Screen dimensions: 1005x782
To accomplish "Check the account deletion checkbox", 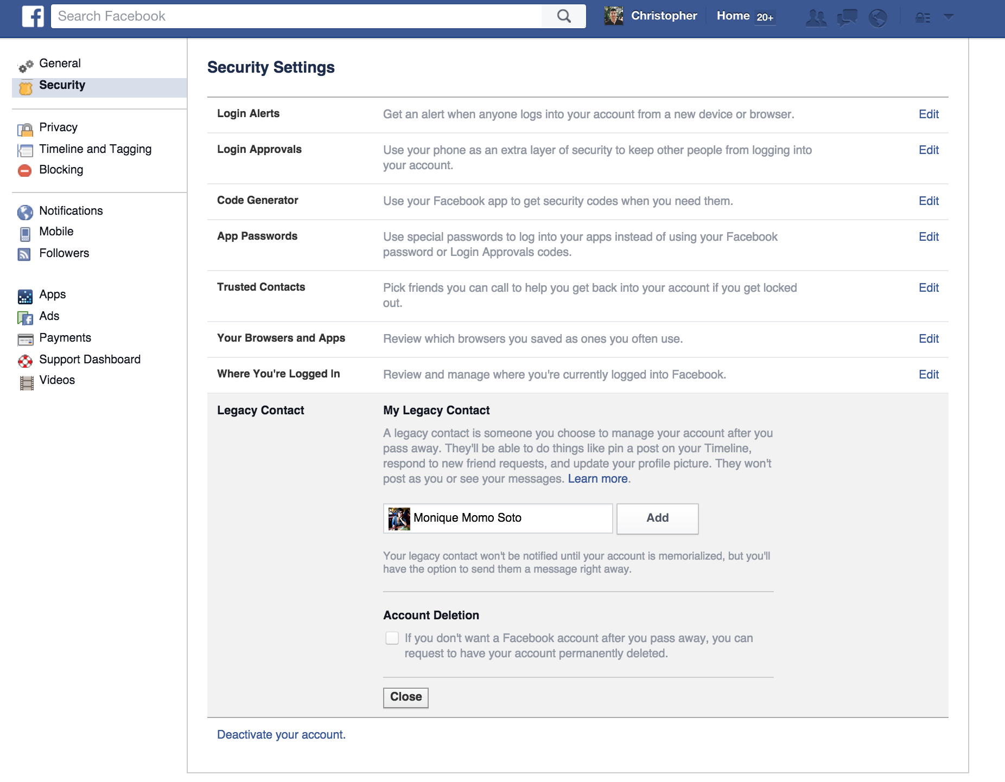I will coord(392,638).
